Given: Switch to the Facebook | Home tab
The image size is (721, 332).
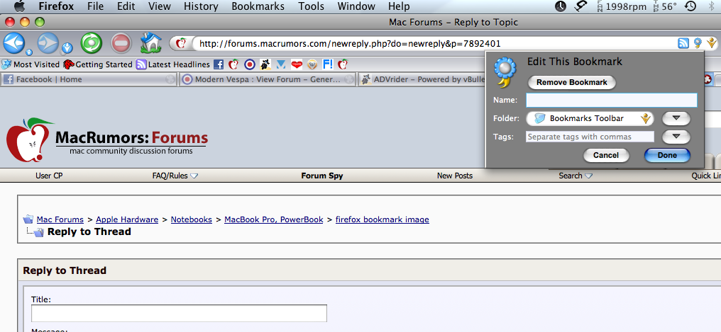Looking at the screenshot, I should coord(89,79).
